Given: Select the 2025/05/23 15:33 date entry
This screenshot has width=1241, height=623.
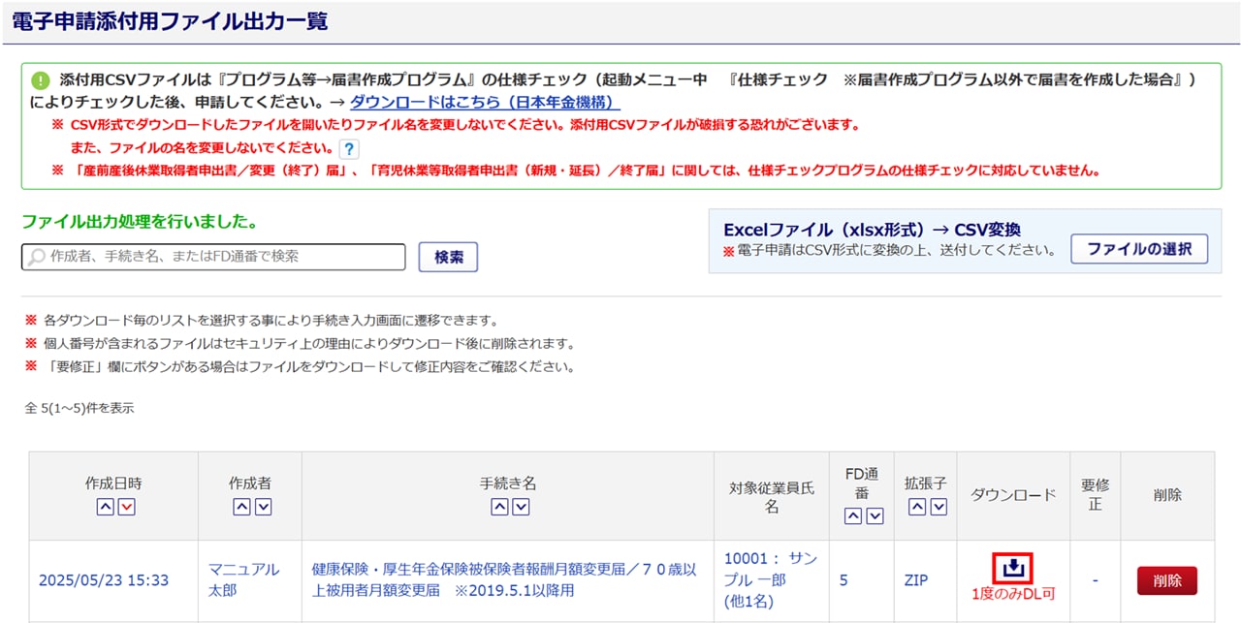Looking at the screenshot, I should [x=103, y=580].
